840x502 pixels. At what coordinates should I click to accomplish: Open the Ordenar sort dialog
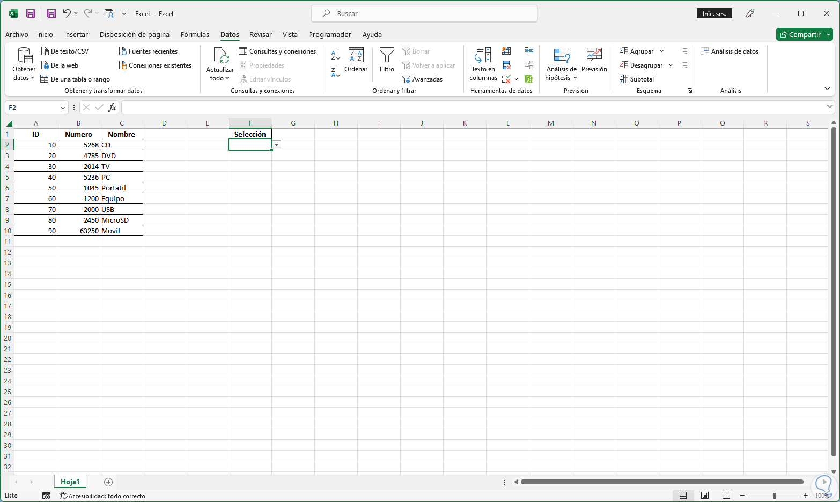[356, 60]
